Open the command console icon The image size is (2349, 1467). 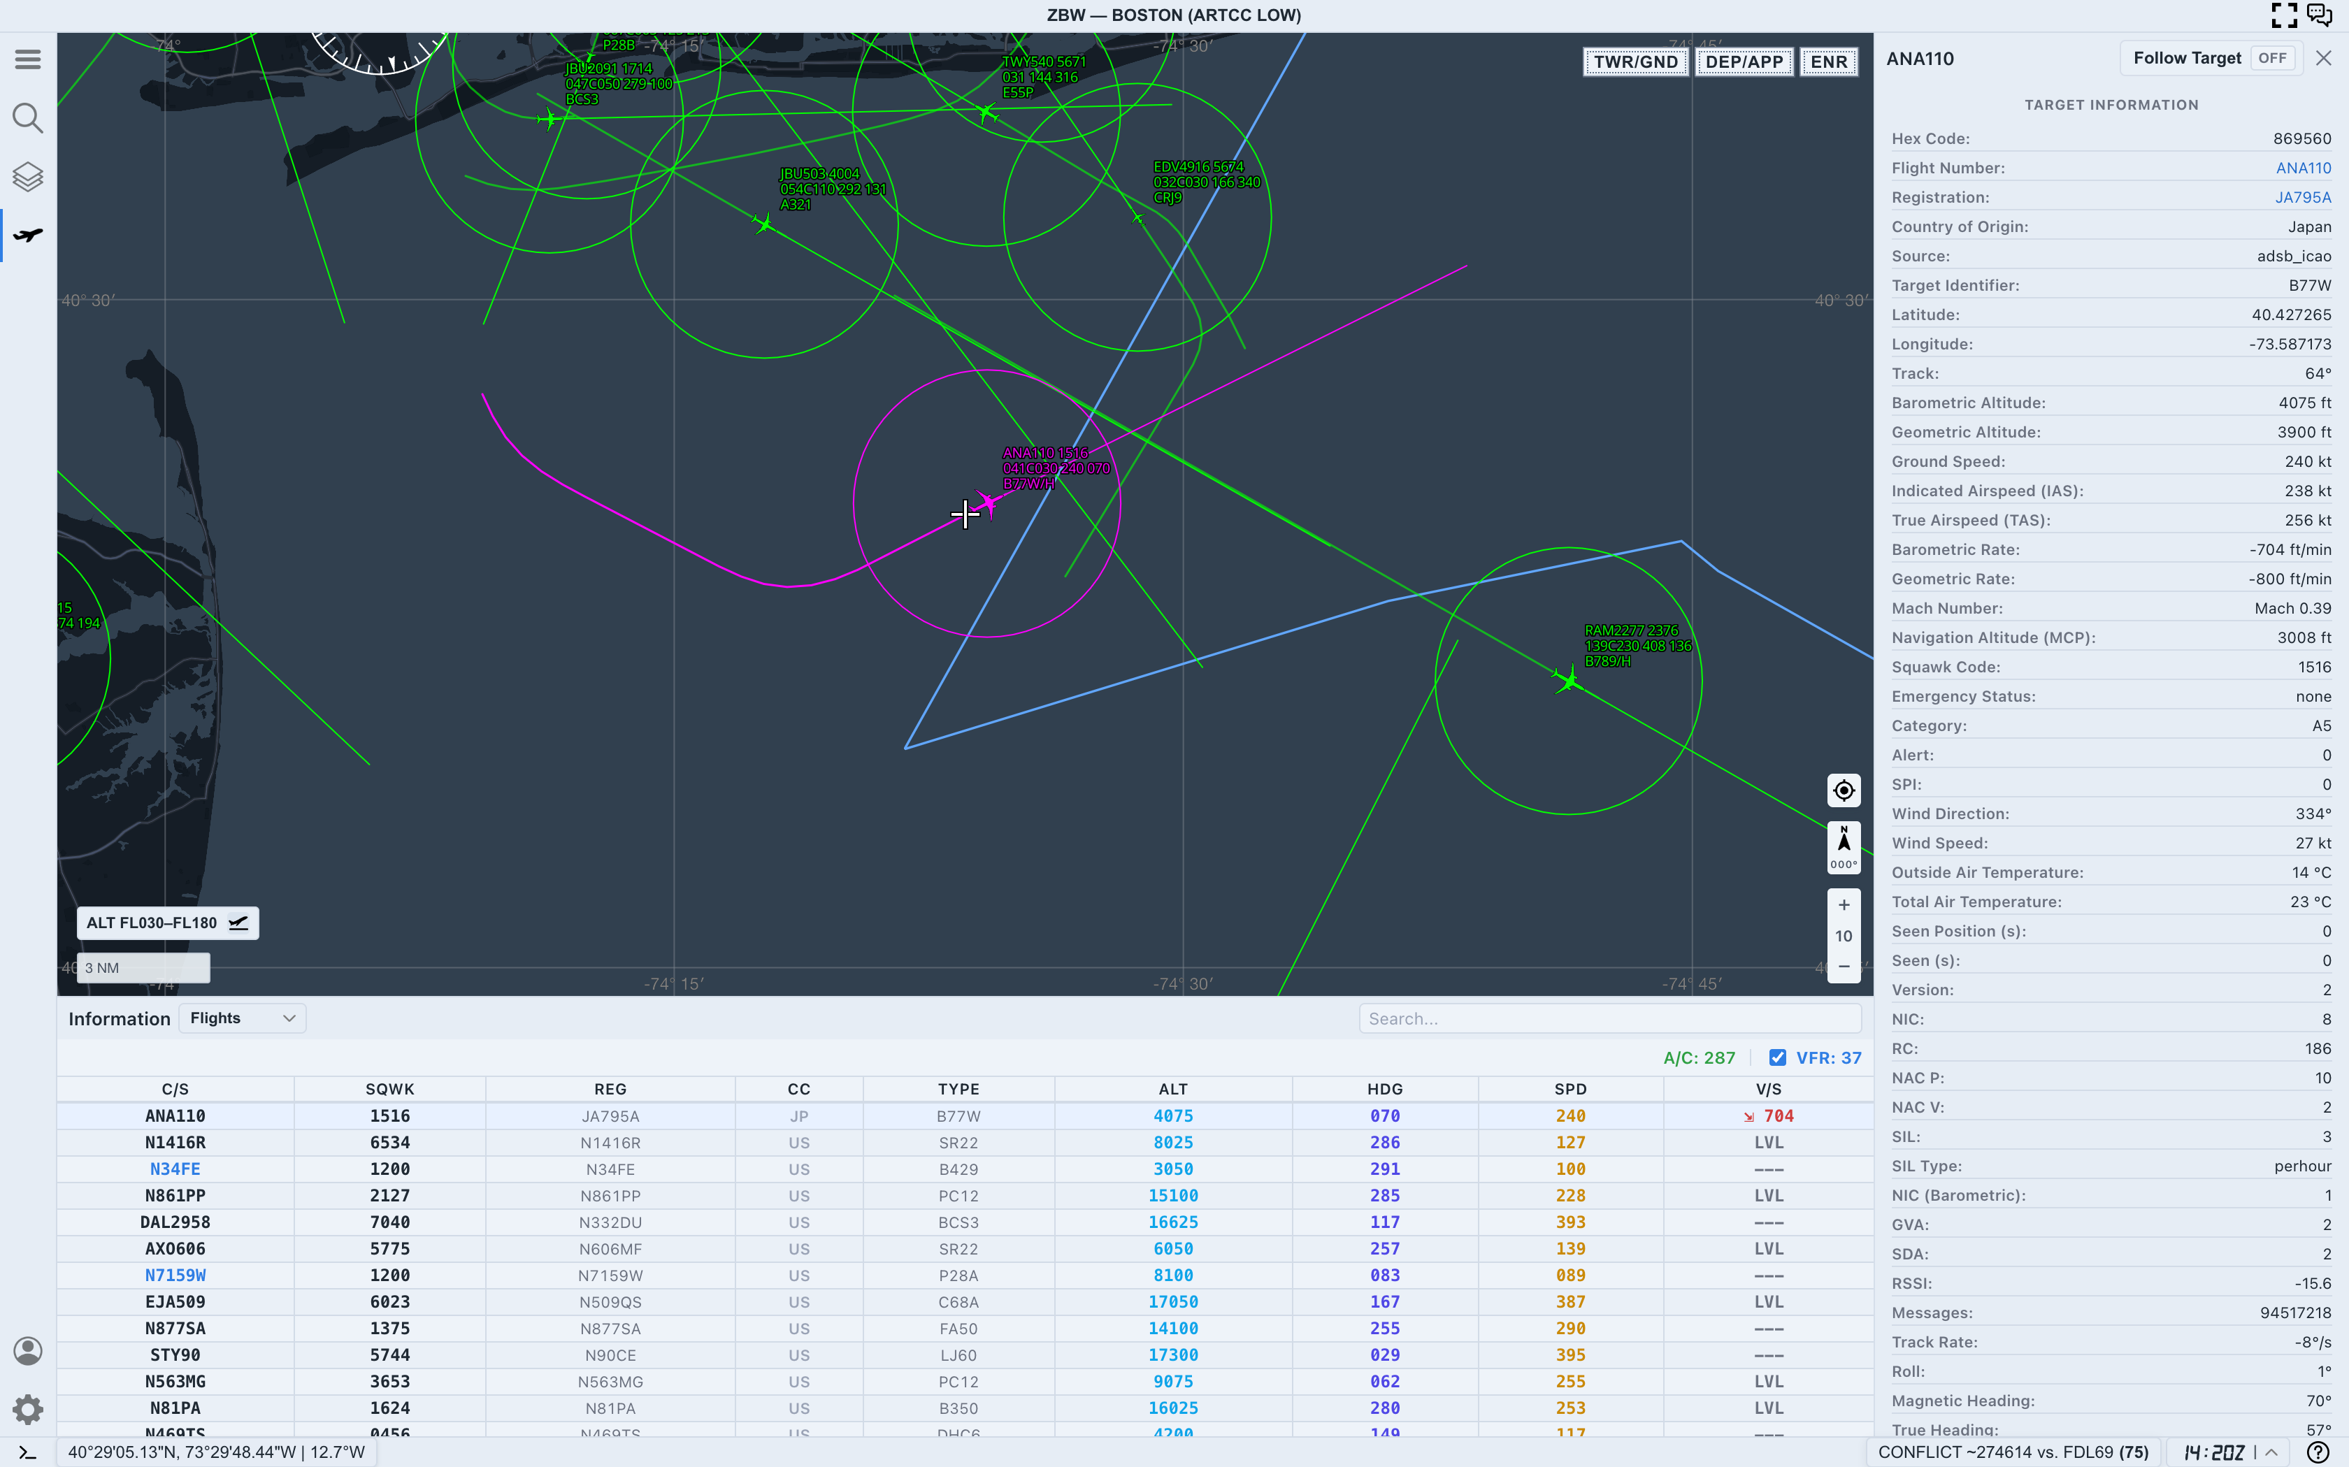(28, 1452)
